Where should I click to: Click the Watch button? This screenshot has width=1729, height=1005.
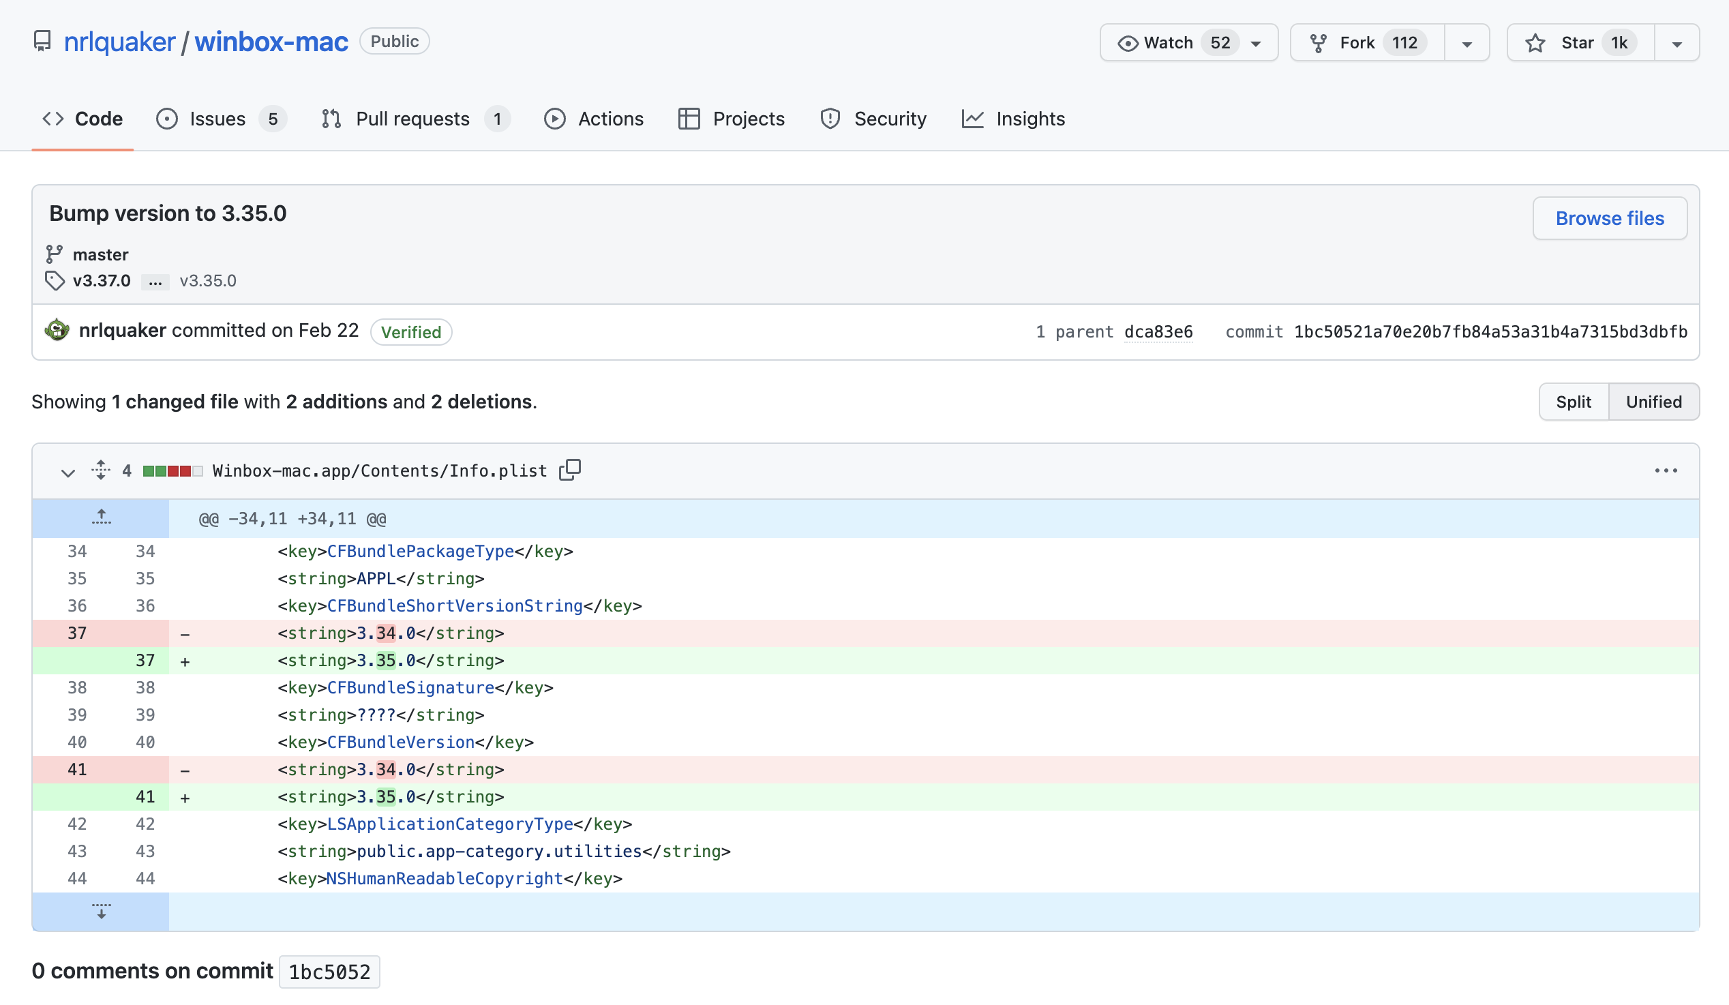1188,42
